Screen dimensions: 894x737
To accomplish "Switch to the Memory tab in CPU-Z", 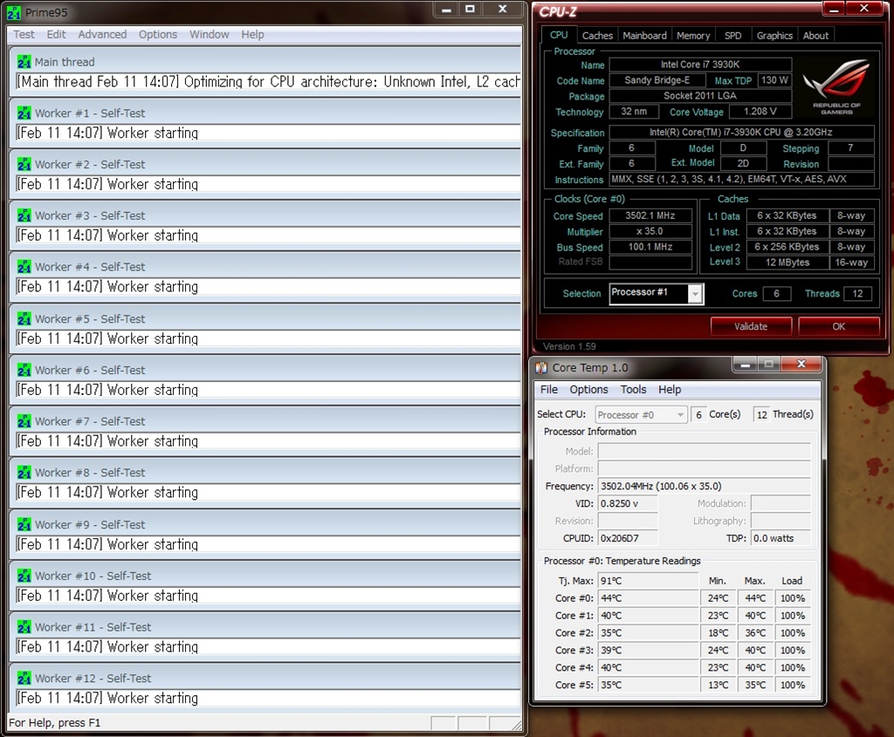I will point(693,36).
